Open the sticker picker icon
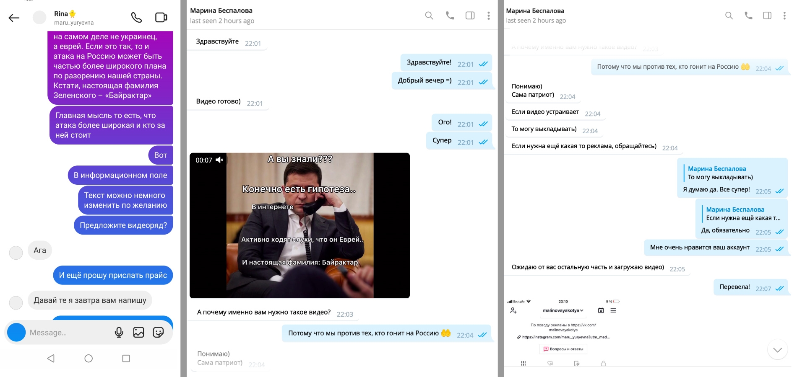Screen dimensions: 797x377 pos(158,332)
